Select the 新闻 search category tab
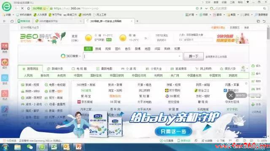The height and width of the screenshot is (151, 270). 98,49
